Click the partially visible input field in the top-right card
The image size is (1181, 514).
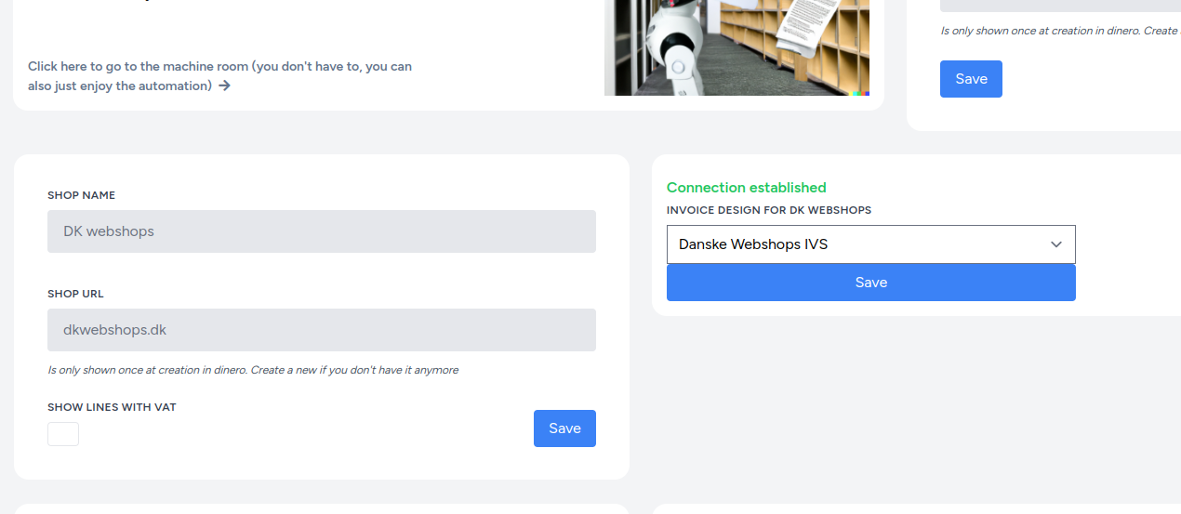1059,5
